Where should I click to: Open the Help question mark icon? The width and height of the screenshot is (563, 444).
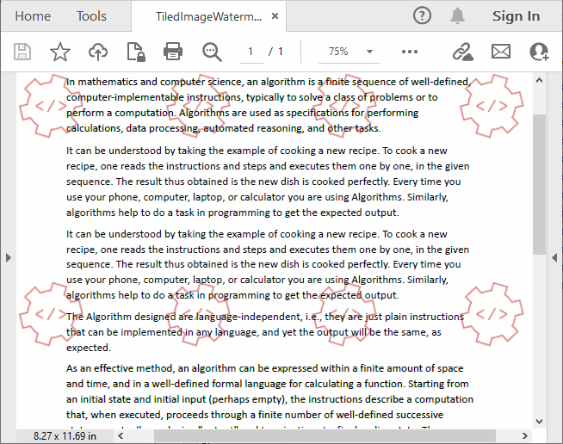click(422, 15)
